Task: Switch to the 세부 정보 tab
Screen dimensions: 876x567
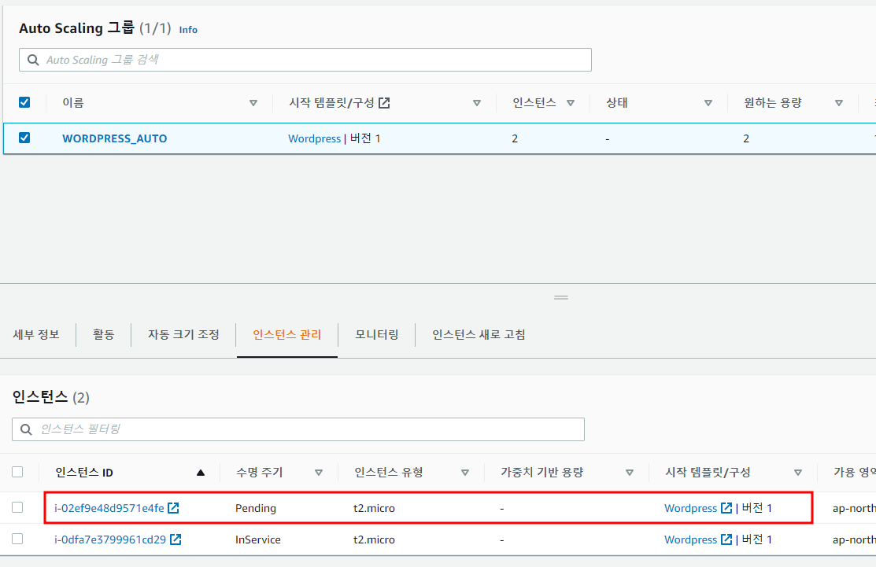Action: pyautogui.click(x=36, y=334)
